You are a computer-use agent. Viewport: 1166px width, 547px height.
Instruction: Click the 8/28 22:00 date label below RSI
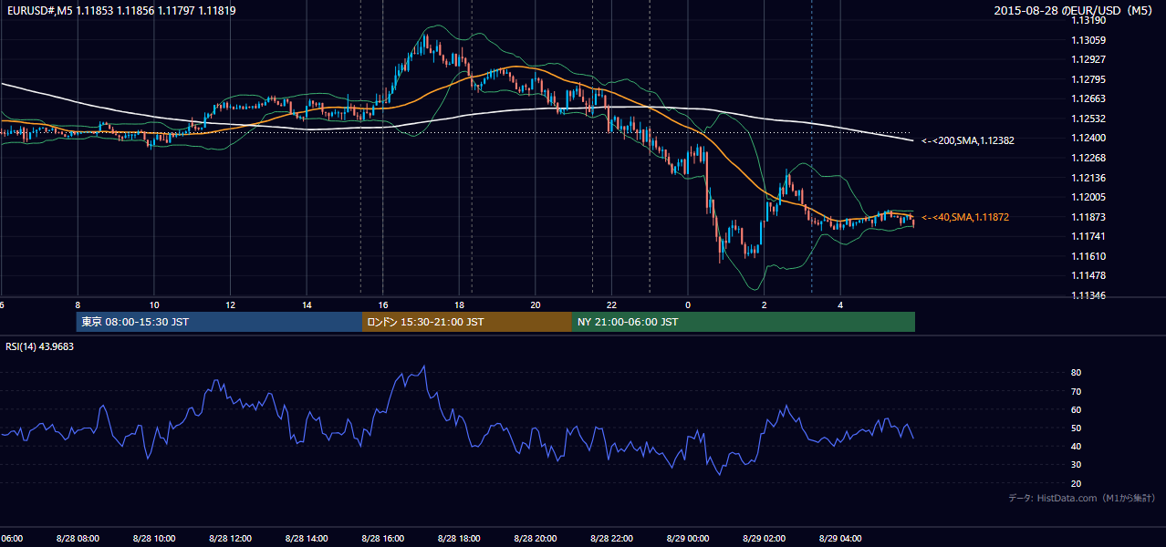(x=612, y=539)
